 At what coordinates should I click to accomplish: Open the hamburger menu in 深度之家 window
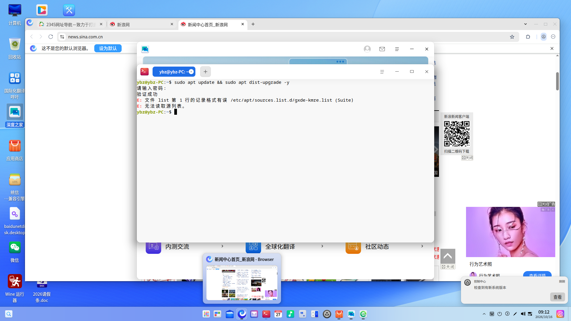click(x=397, y=49)
